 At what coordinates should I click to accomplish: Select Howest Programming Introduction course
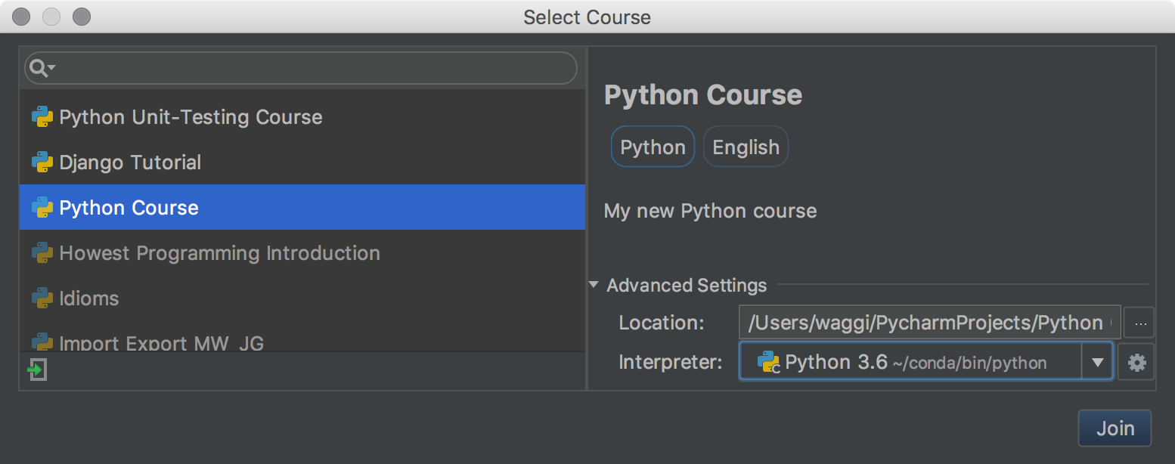coord(302,253)
